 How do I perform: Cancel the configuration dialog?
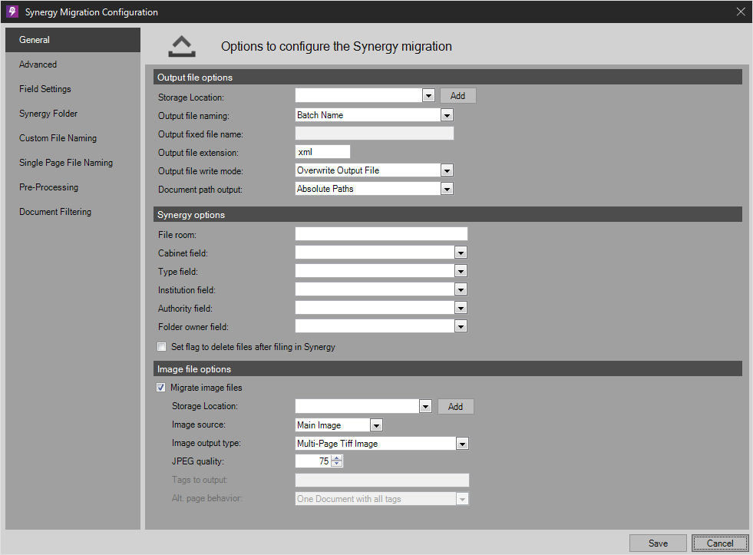720,543
